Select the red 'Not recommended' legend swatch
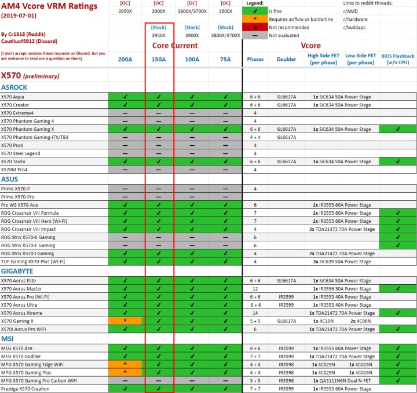417x393 pixels. pyautogui.click(x=255, y=27)
